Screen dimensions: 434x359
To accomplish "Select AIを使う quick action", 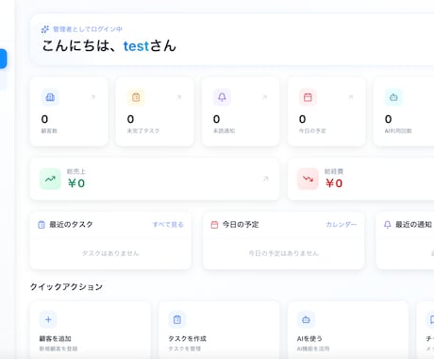I will click(x=348, y=330).
